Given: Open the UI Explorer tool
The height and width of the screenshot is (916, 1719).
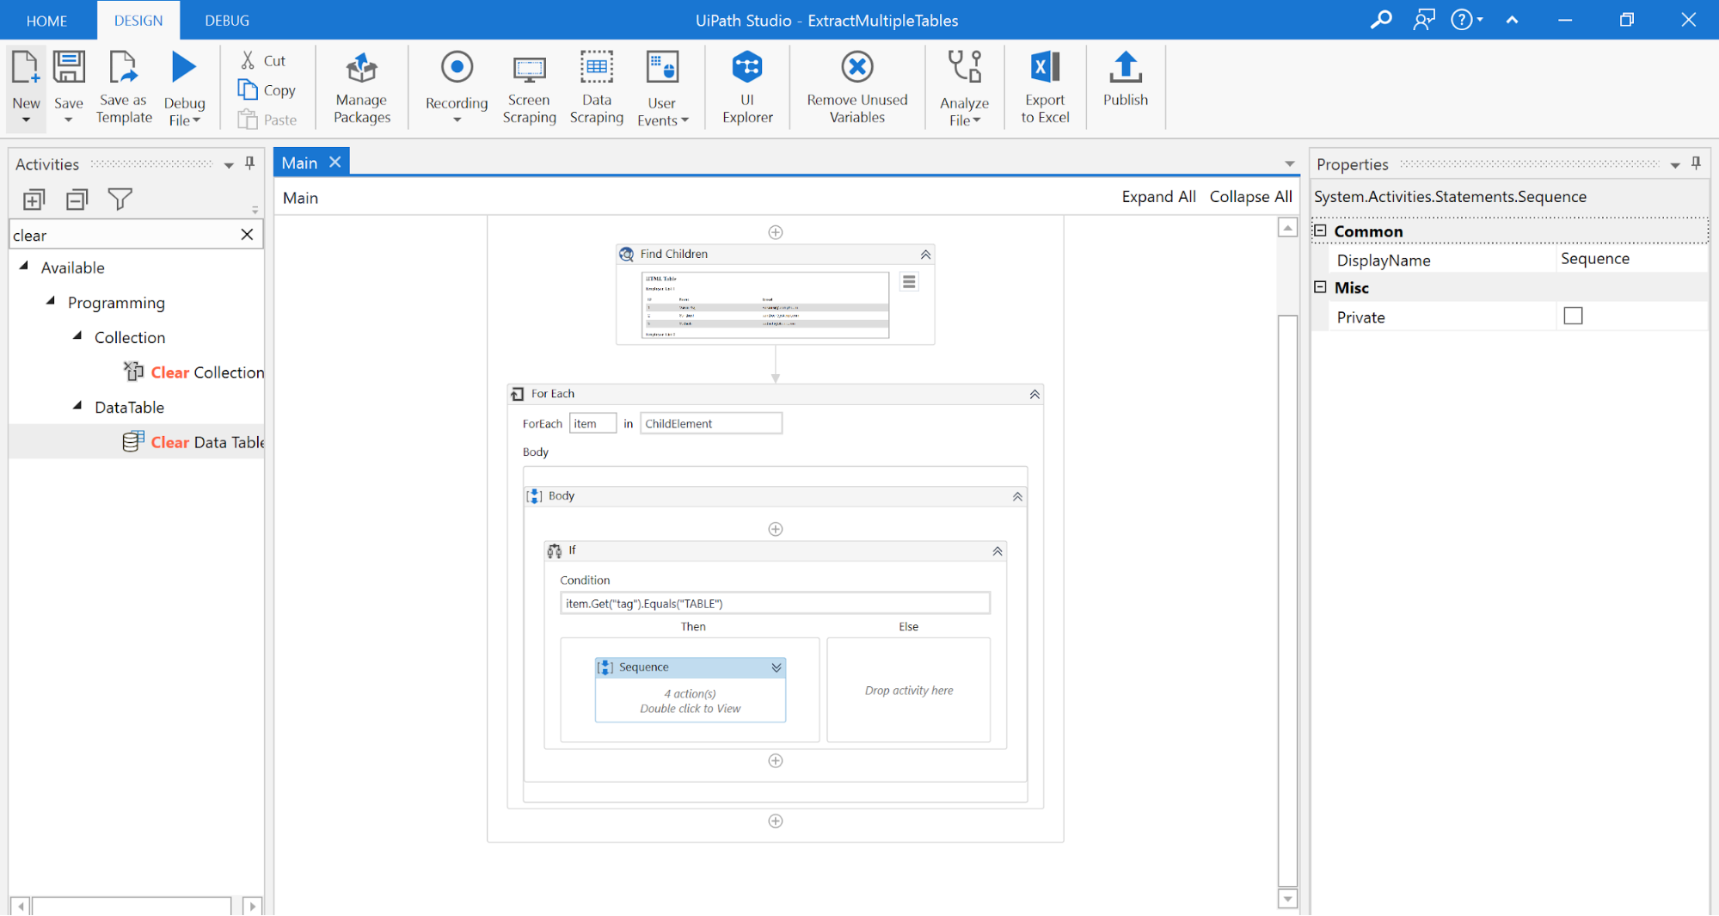Looking at the screenshot, I should (746, 87).
